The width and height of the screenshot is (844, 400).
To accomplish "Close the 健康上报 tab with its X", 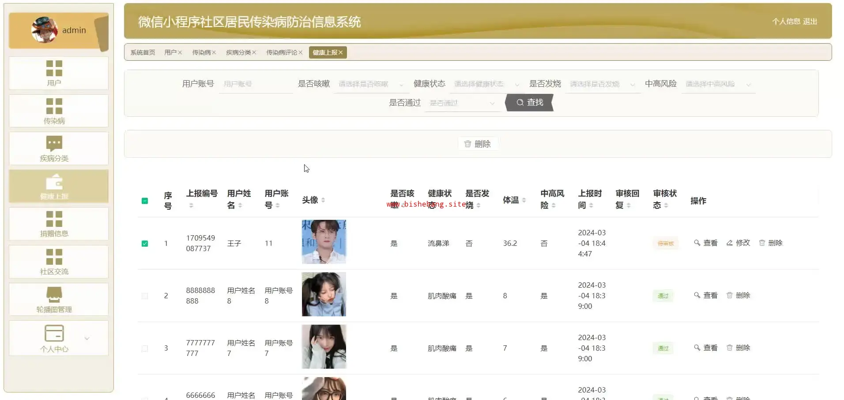I will pyautogui.click(x=341, y=52).
